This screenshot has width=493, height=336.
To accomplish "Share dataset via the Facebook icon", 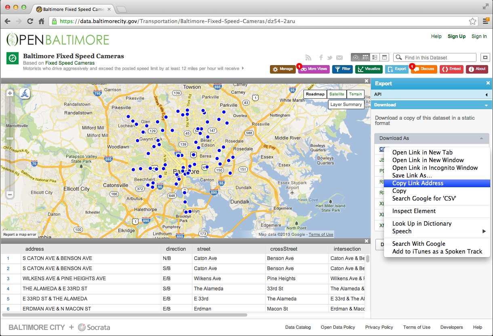I will (321, 57).
